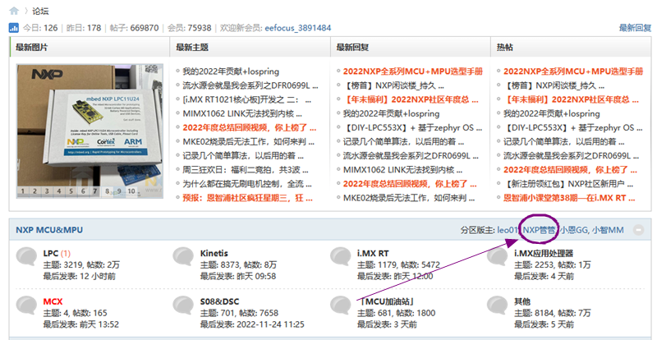Select slide 1 in image carousel
The image size is (657, 340).
coord(23,191)
